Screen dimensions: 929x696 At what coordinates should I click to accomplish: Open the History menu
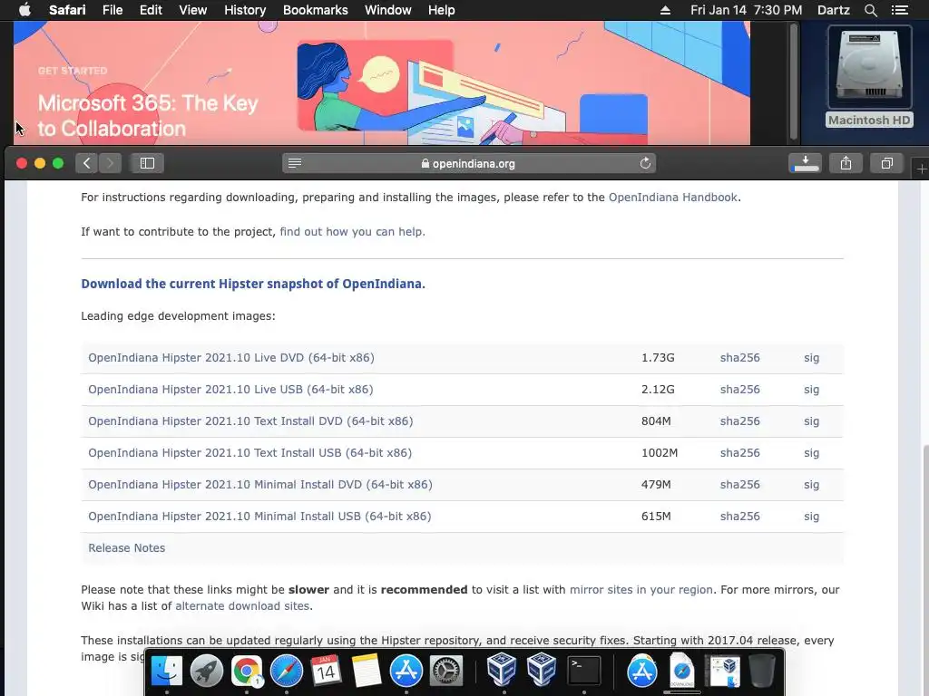coord(245,10)
